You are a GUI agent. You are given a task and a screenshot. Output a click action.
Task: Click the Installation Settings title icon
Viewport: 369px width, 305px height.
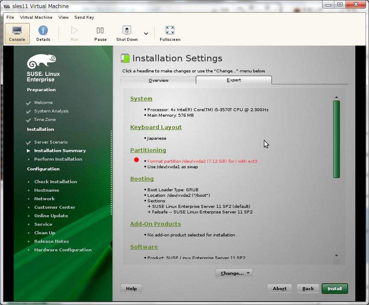click(125, 58)
